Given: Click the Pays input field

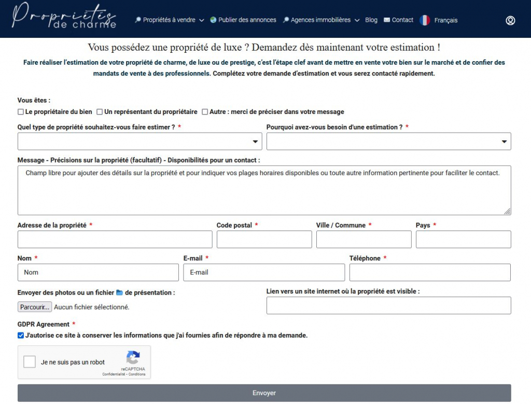Looking at the screenshot, I should [x=463, y=239].
